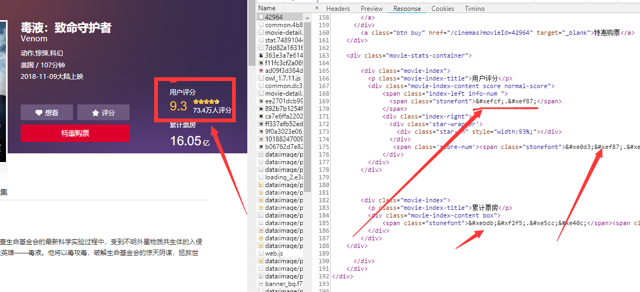The image size is (640, 292).
Task: Click the five-star rating display
Action: pos(206,101)
